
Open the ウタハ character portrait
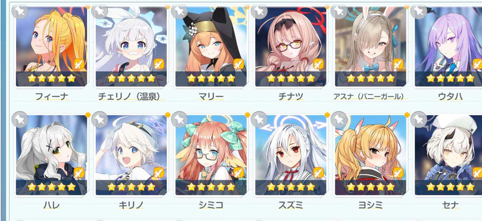click(448, 46)
